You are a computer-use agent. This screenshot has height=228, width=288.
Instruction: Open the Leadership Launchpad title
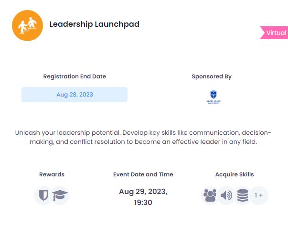pos(95,24)
